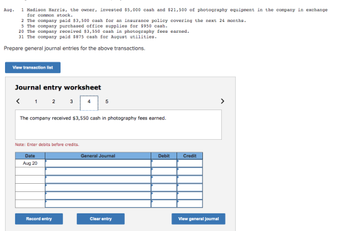Focus second row Debit cell

pyautogui.click(x=164, y=171)
